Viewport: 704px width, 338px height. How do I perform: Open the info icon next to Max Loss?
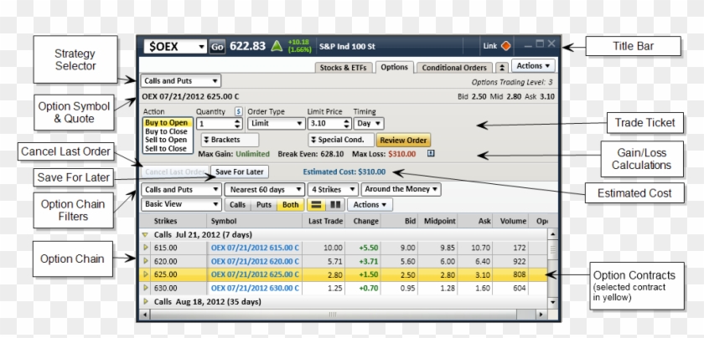point(431,154)
